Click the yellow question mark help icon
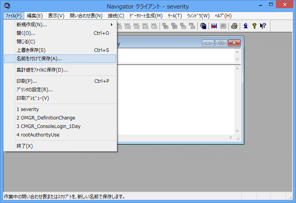 tap(254, 26)
